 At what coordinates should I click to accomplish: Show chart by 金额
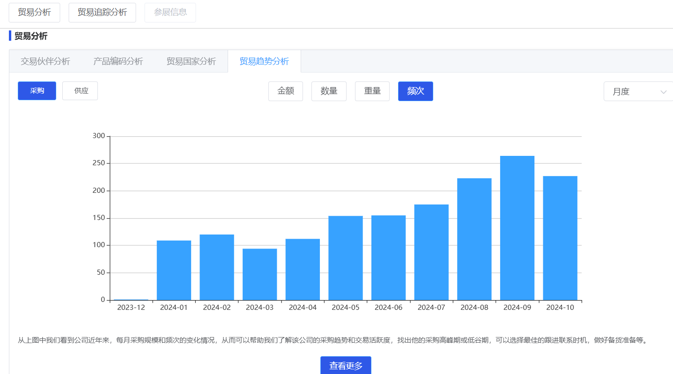coord(286,91)
